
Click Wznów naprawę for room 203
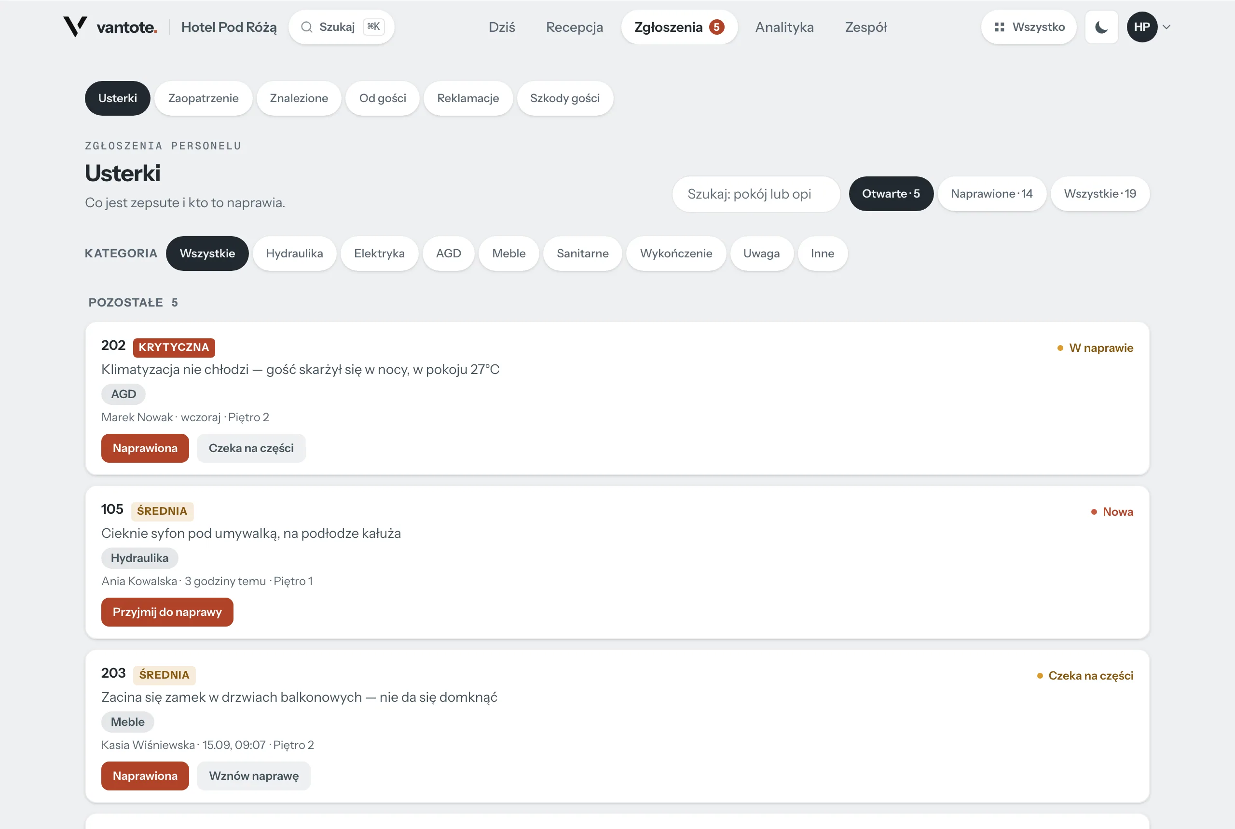pos(253,776)
